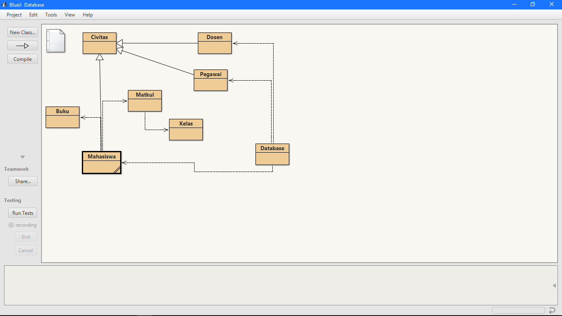
Task: Select the Matkul class
Action: point(144,100)
